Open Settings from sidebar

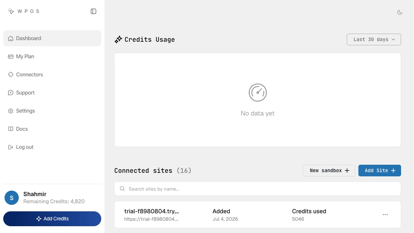pyautogui.click(x=52, y=111)
